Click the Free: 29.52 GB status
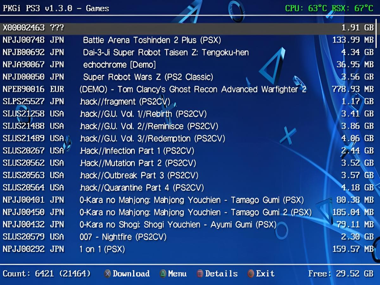The image size is (380, 285). tap(341, 274)
